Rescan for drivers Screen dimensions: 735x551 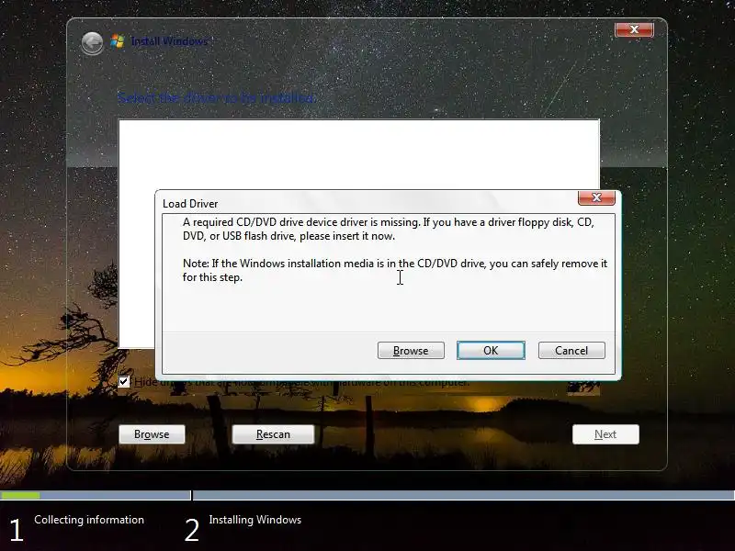pos(273,434)
